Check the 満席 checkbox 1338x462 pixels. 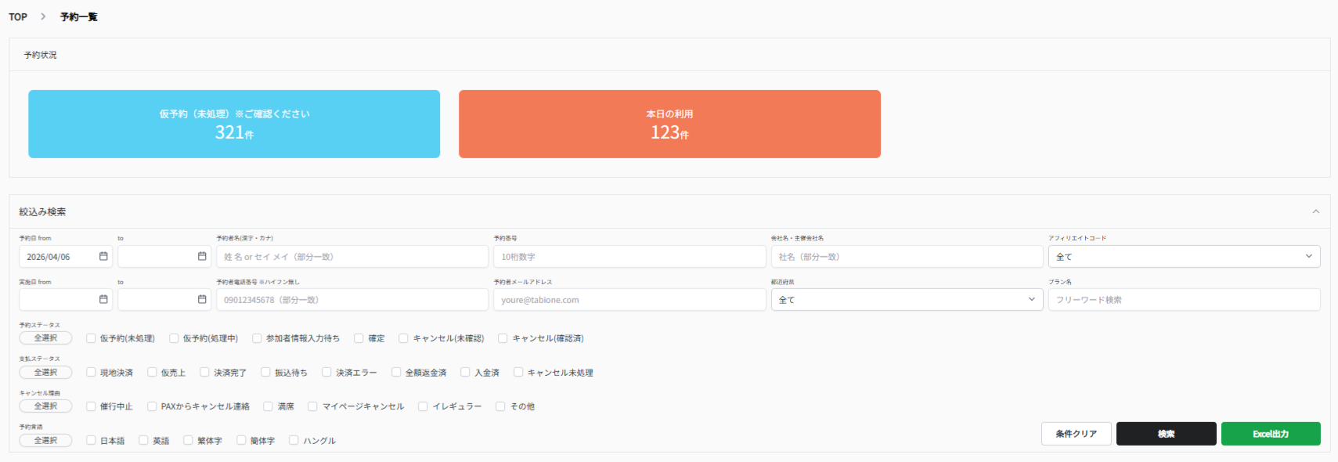click(x=268, y=406)
